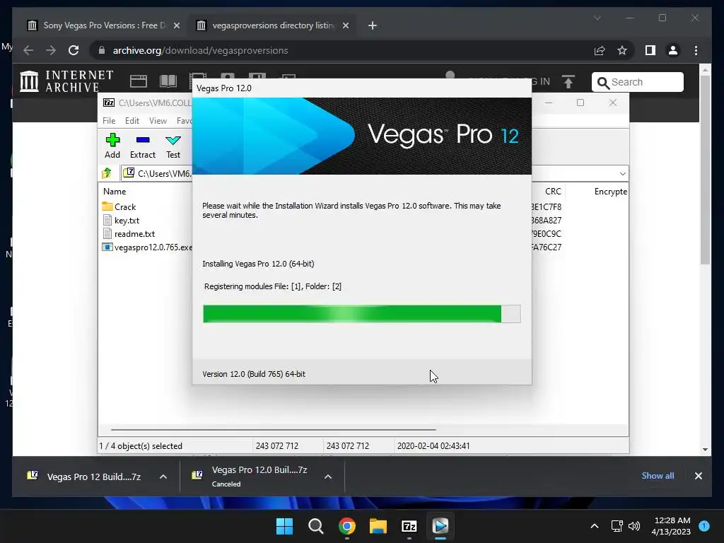This screenshot has width=724, height=543.
Task: Click the Internet Archive logo
Action: pyautogui.click(x=66, y=81)
